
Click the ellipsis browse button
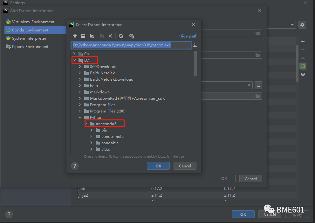click(258, 85)
